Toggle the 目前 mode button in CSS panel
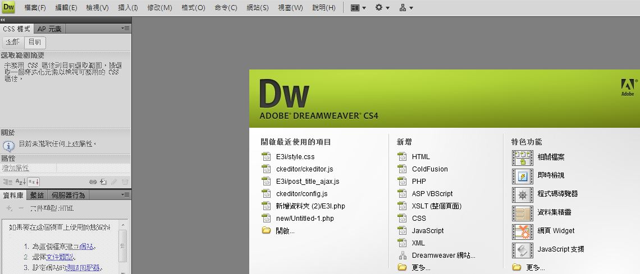 click(x=35, y=43)
